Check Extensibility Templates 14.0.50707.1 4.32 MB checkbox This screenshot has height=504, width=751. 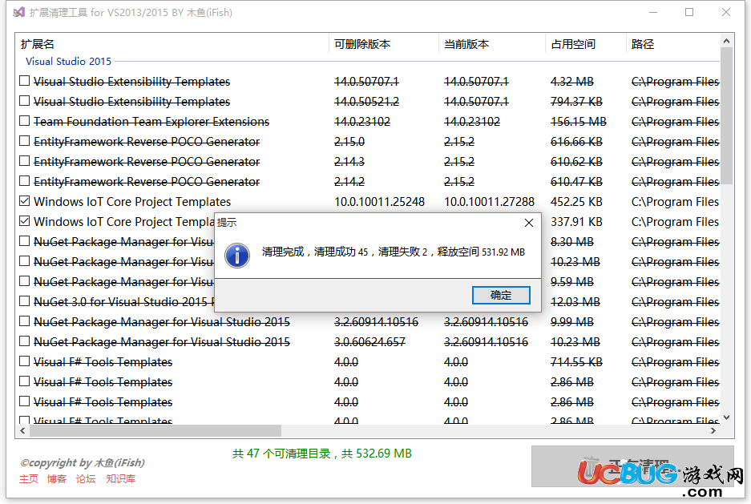(x=24, y=81)
